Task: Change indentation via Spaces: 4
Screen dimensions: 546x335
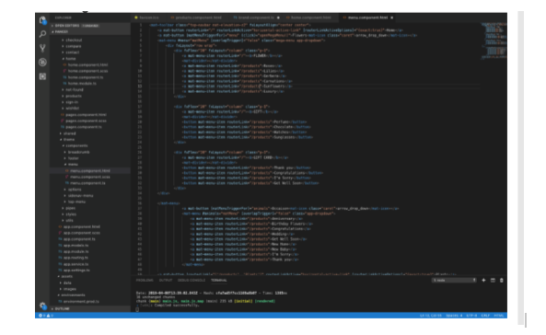Action: pyautogui.click(x=454, y=316)
